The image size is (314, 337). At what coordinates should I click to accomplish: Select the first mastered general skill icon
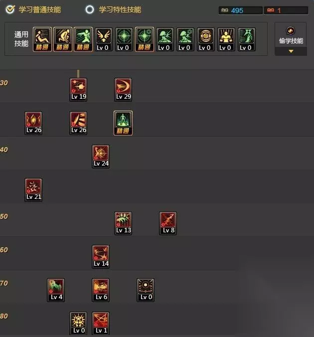point(42,39)
